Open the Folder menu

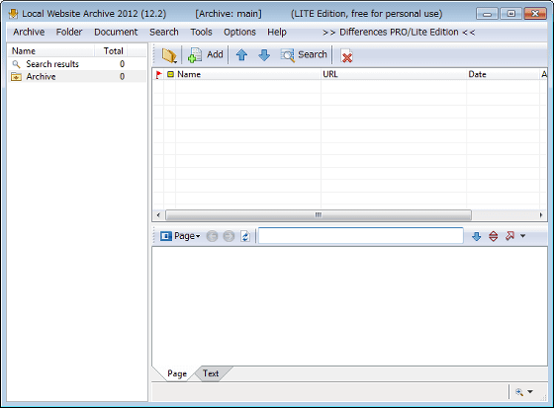coord(69,33)
